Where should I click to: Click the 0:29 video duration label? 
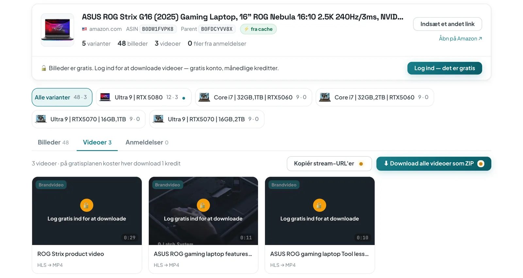point(129,238)
